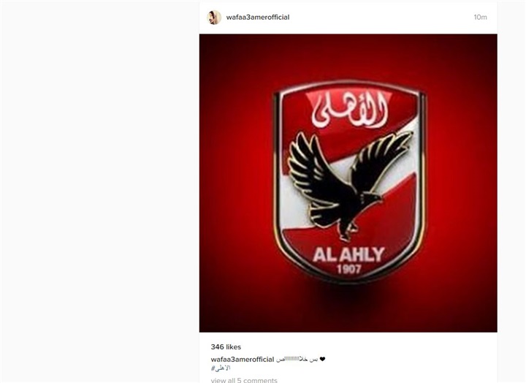This screenshot has width=526, height=383.
Task: Open the 10m post timestamp
Action: (x=480, y=18)
